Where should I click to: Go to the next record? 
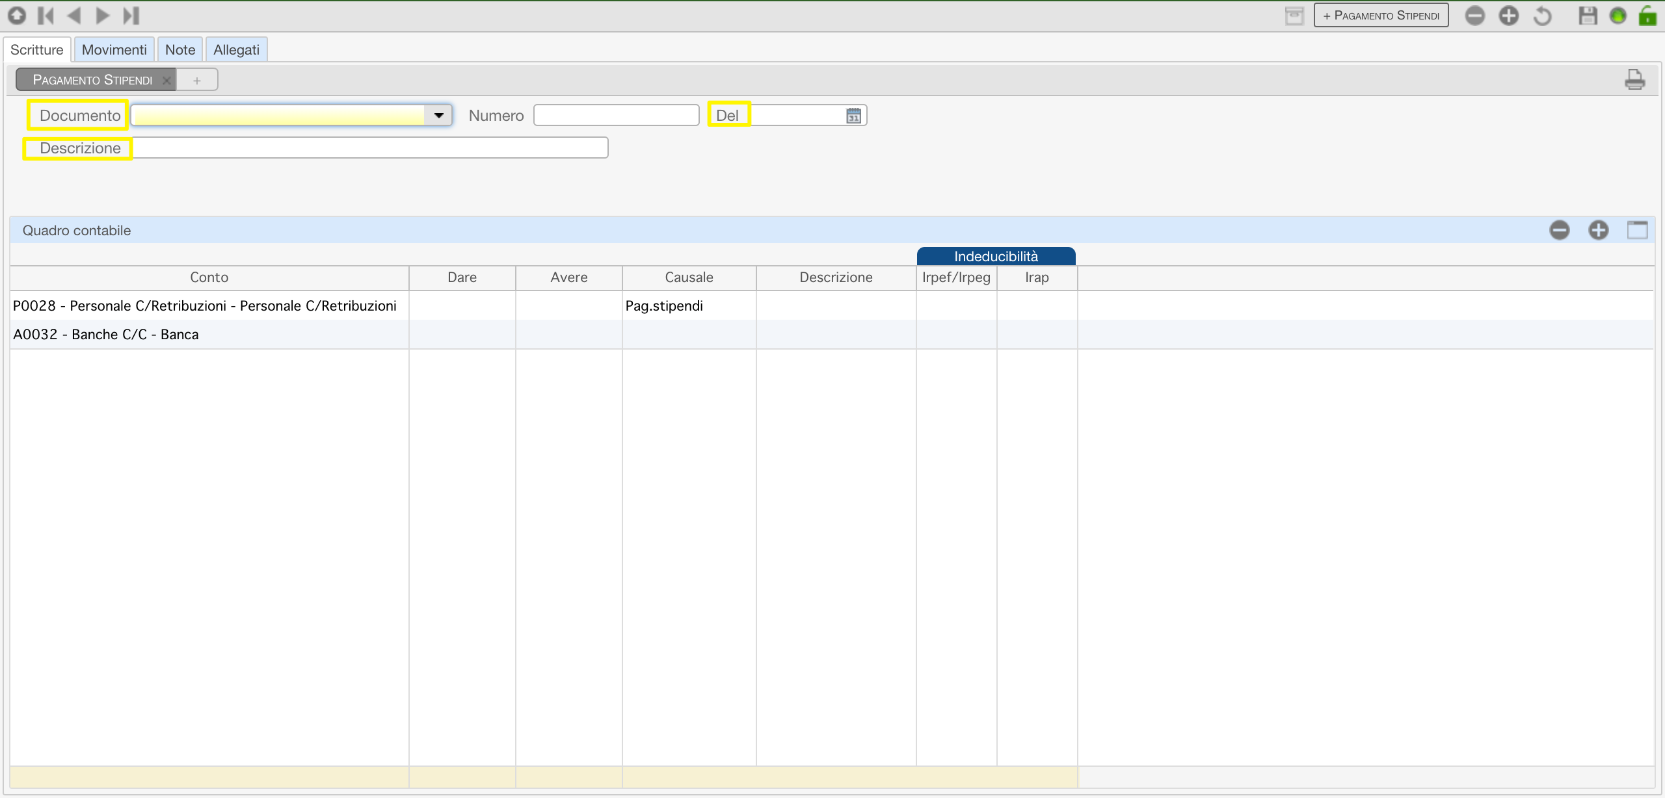[103, 15]
